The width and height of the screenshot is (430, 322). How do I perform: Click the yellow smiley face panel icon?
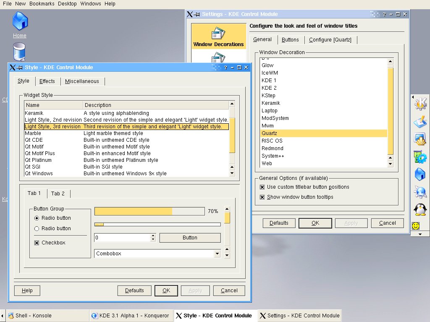(x=416, y=226)
